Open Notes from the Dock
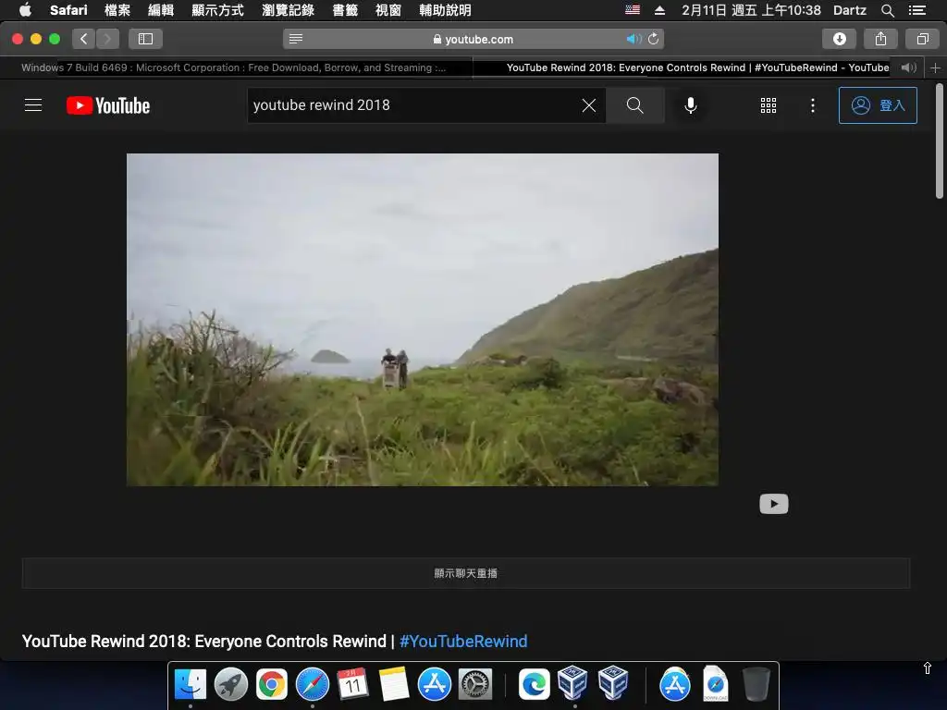 click(394, 684)
